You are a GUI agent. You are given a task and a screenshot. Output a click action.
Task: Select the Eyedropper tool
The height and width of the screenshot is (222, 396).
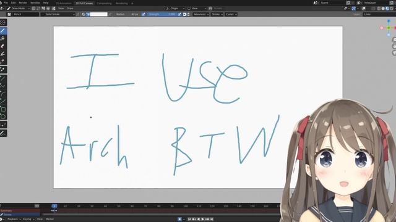coord(2,70)
